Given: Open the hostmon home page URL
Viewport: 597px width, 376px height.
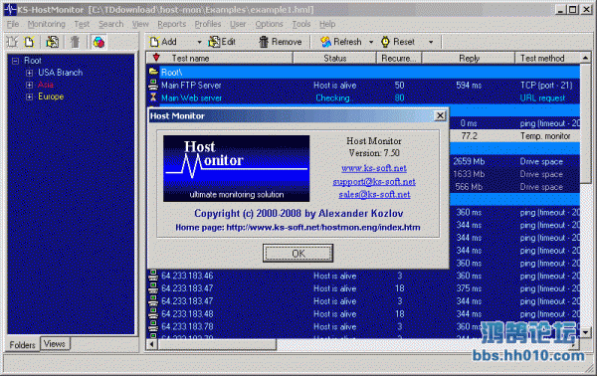Looking at the screenshot, I should click(323, 227).
